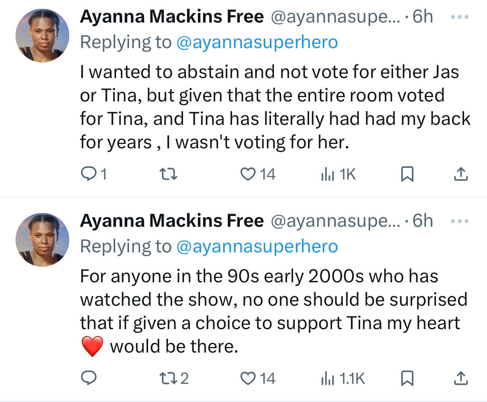
Task: View analytics showing 1K views
Action: (338, 174)
